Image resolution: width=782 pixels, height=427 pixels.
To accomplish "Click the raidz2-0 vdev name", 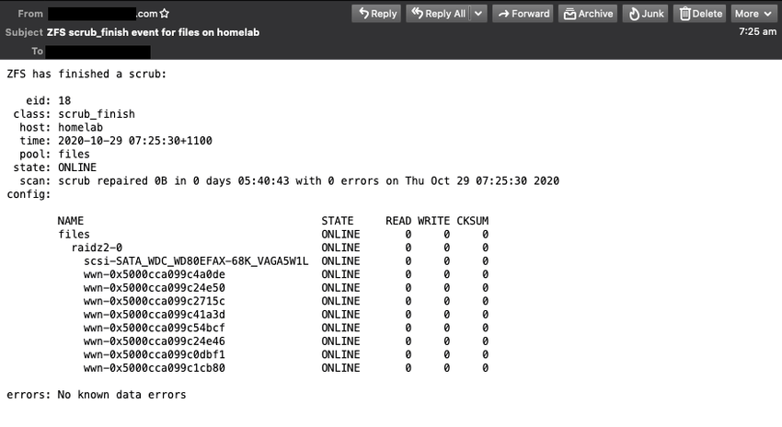I will (x=97, y=248).
